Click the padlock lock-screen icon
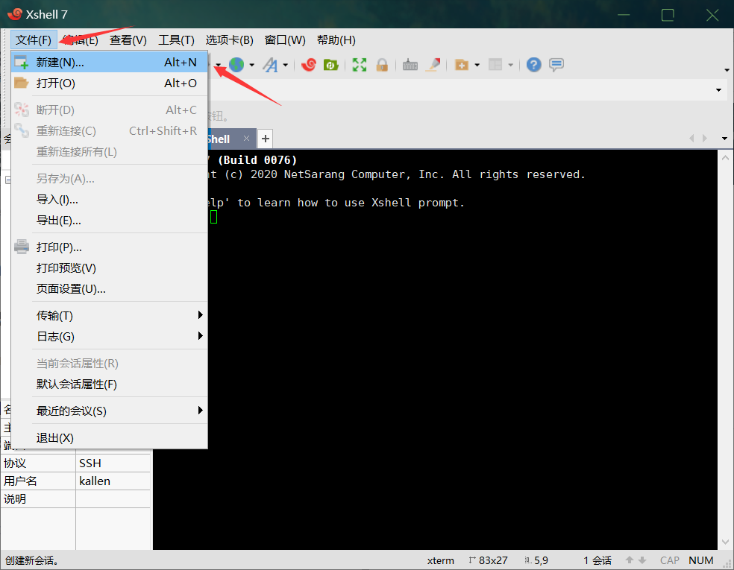 (x=382, y=65)
